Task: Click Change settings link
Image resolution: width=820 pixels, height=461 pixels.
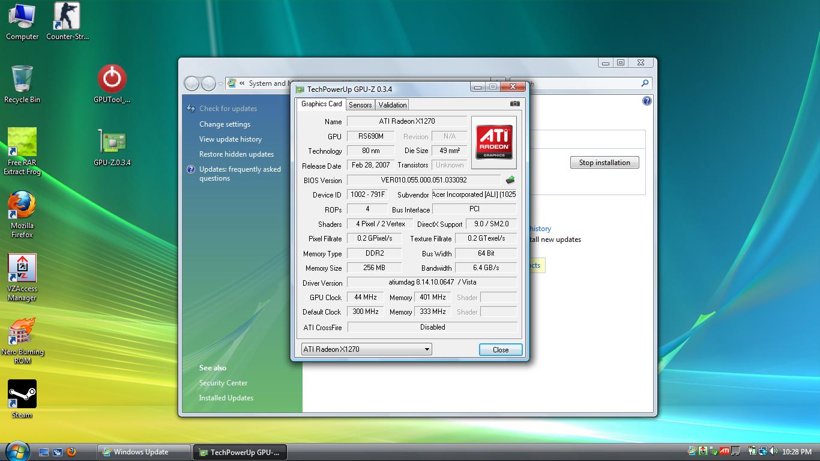Action: (225, 124)
